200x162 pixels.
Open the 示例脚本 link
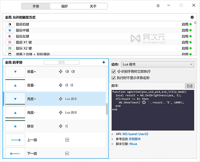pos(135,139)
